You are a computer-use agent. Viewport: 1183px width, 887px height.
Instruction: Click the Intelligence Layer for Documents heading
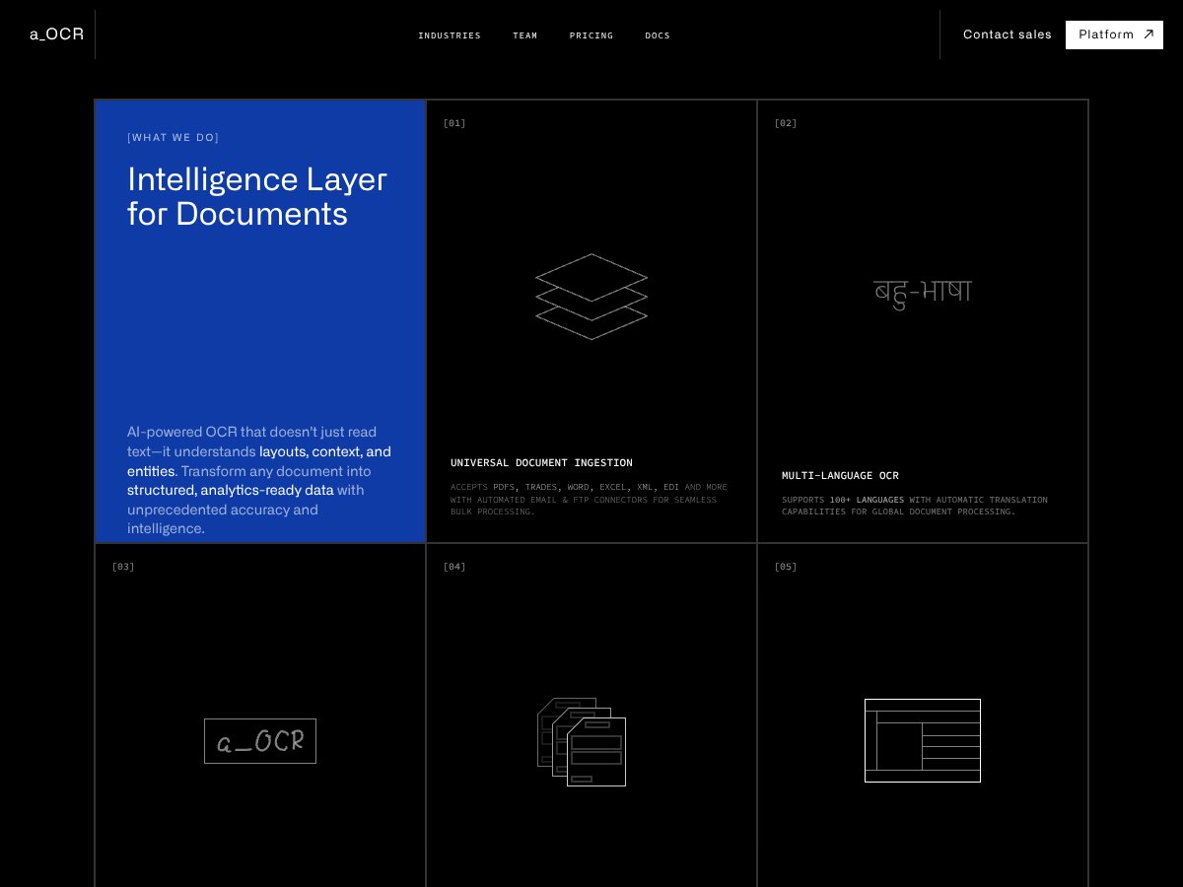click(x=257, y=196)
